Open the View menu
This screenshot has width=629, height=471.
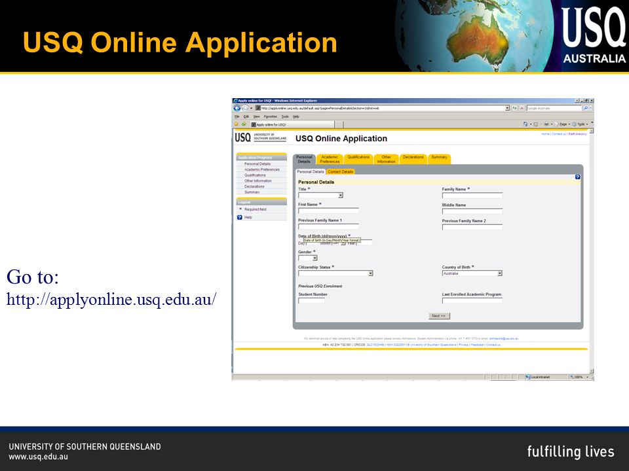click(x=256, y=116)
